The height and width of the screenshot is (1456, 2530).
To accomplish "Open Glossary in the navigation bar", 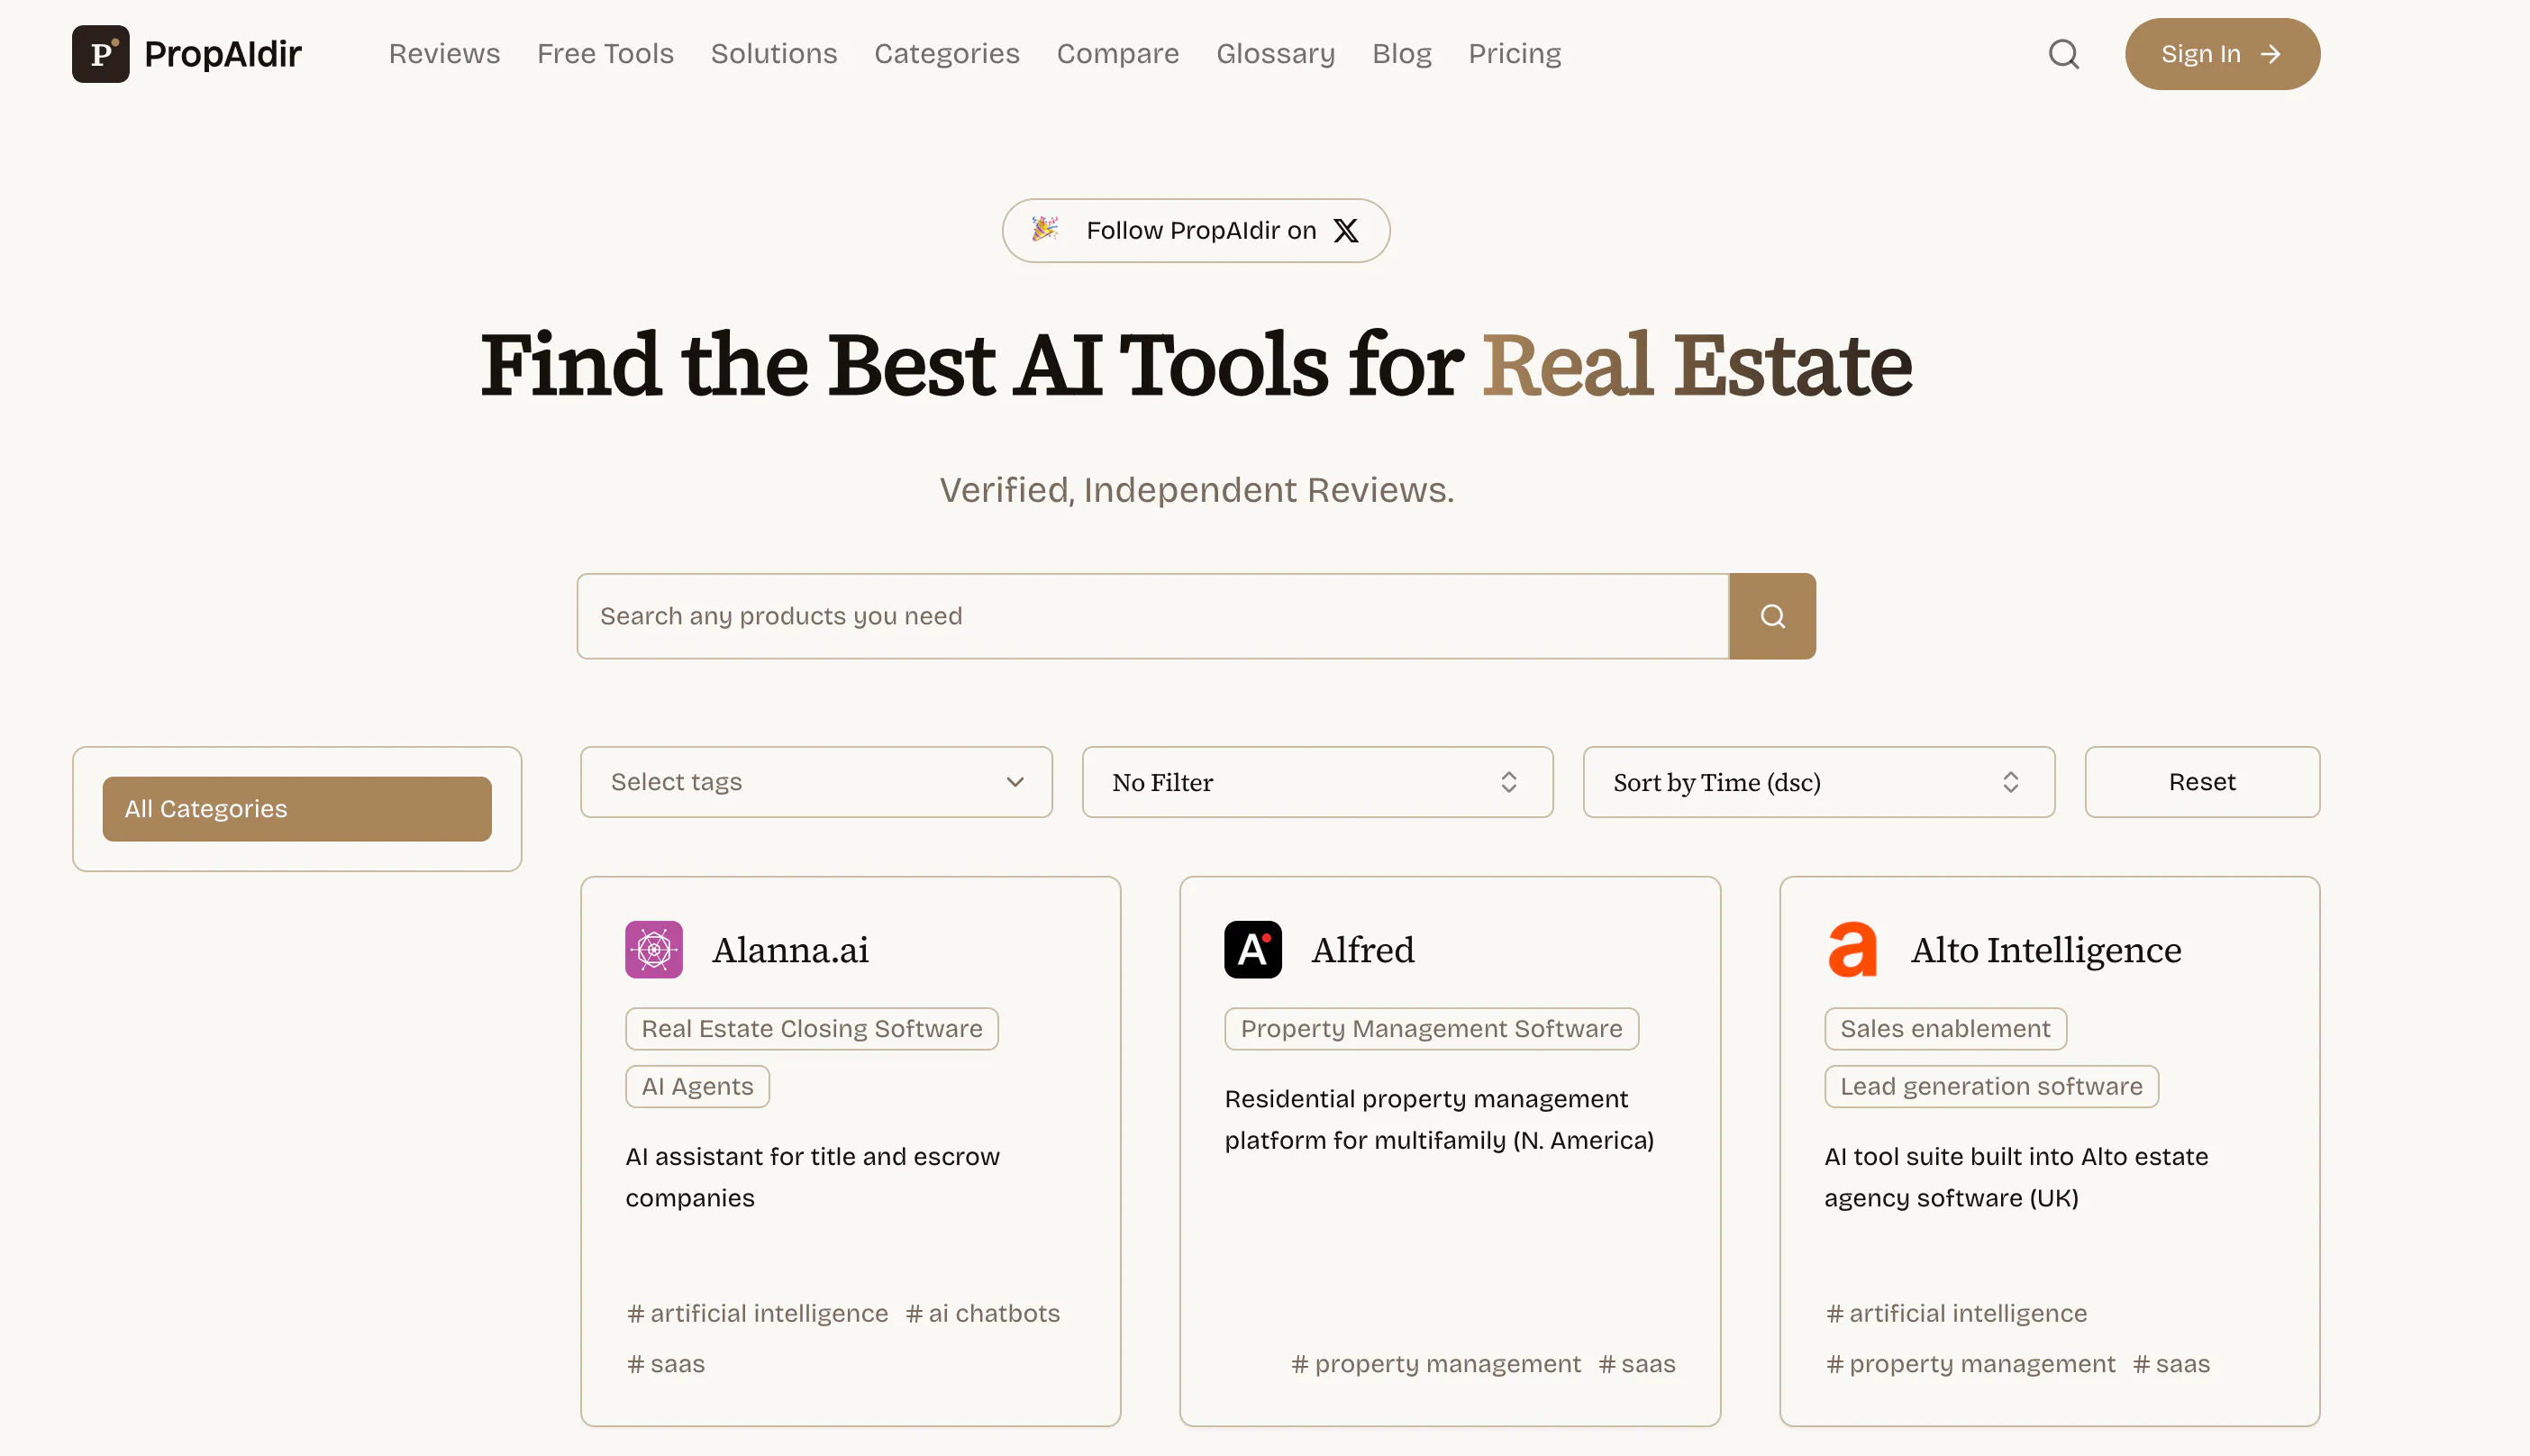I will (1275, 54).
